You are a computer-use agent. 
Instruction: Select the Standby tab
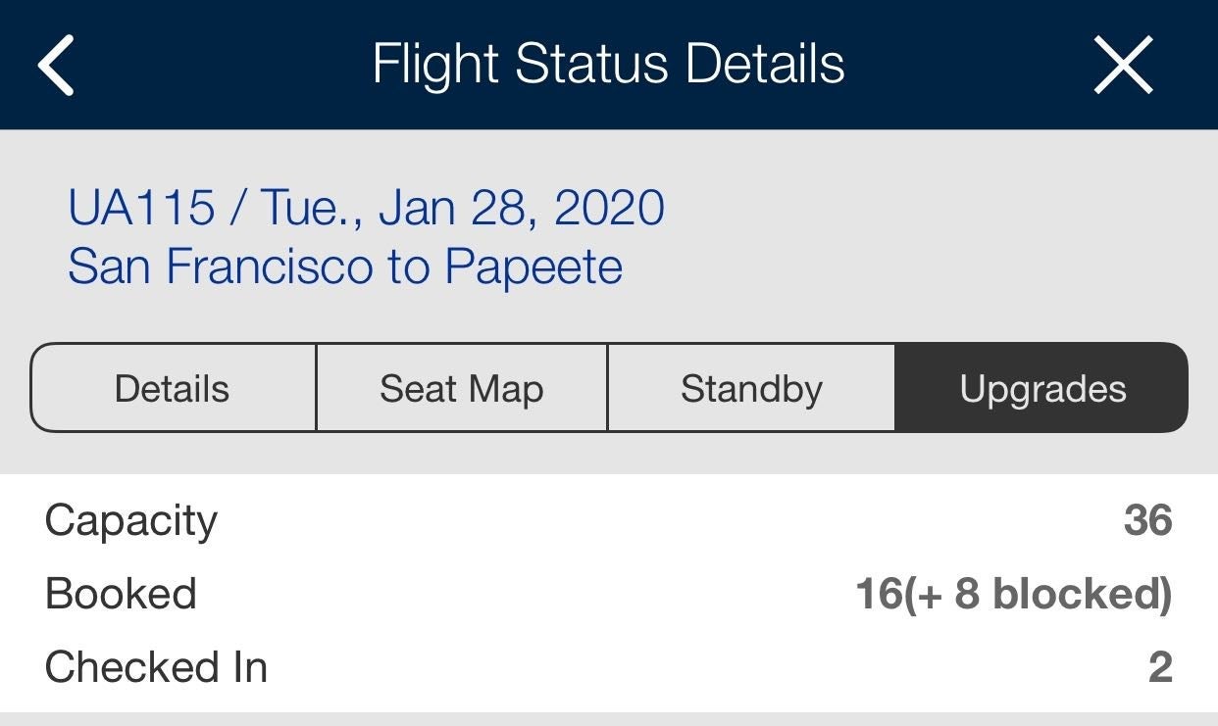751,389
